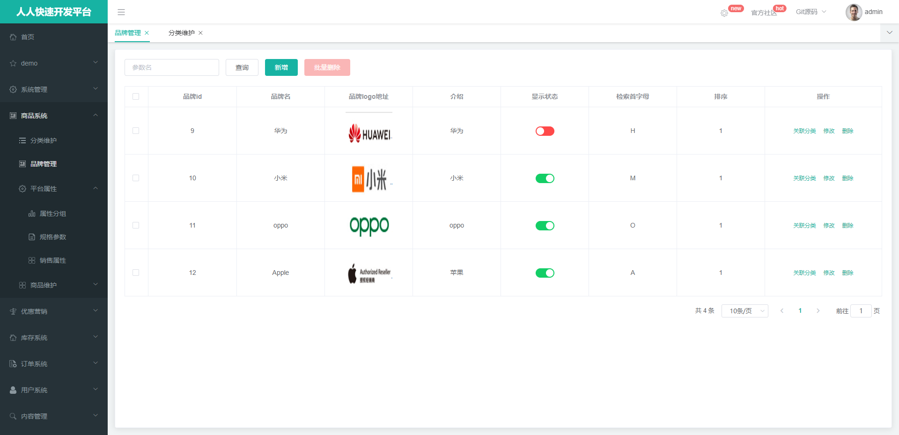Click the page jump number input
This screenshot has width=899, height=435.
861,311
